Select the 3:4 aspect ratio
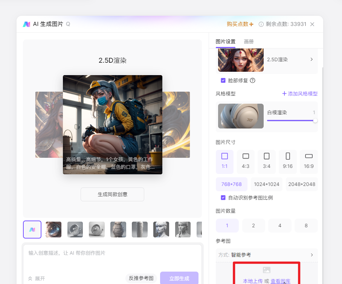Screen dimensions: 342x284 267,162
